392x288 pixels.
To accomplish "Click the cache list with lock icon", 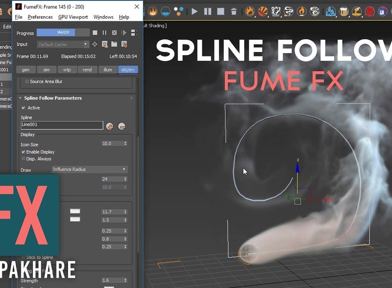I will coord(105,44).
